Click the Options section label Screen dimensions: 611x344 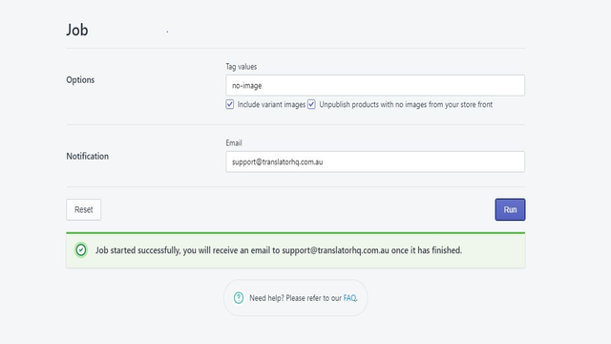[x=80, y=80]
